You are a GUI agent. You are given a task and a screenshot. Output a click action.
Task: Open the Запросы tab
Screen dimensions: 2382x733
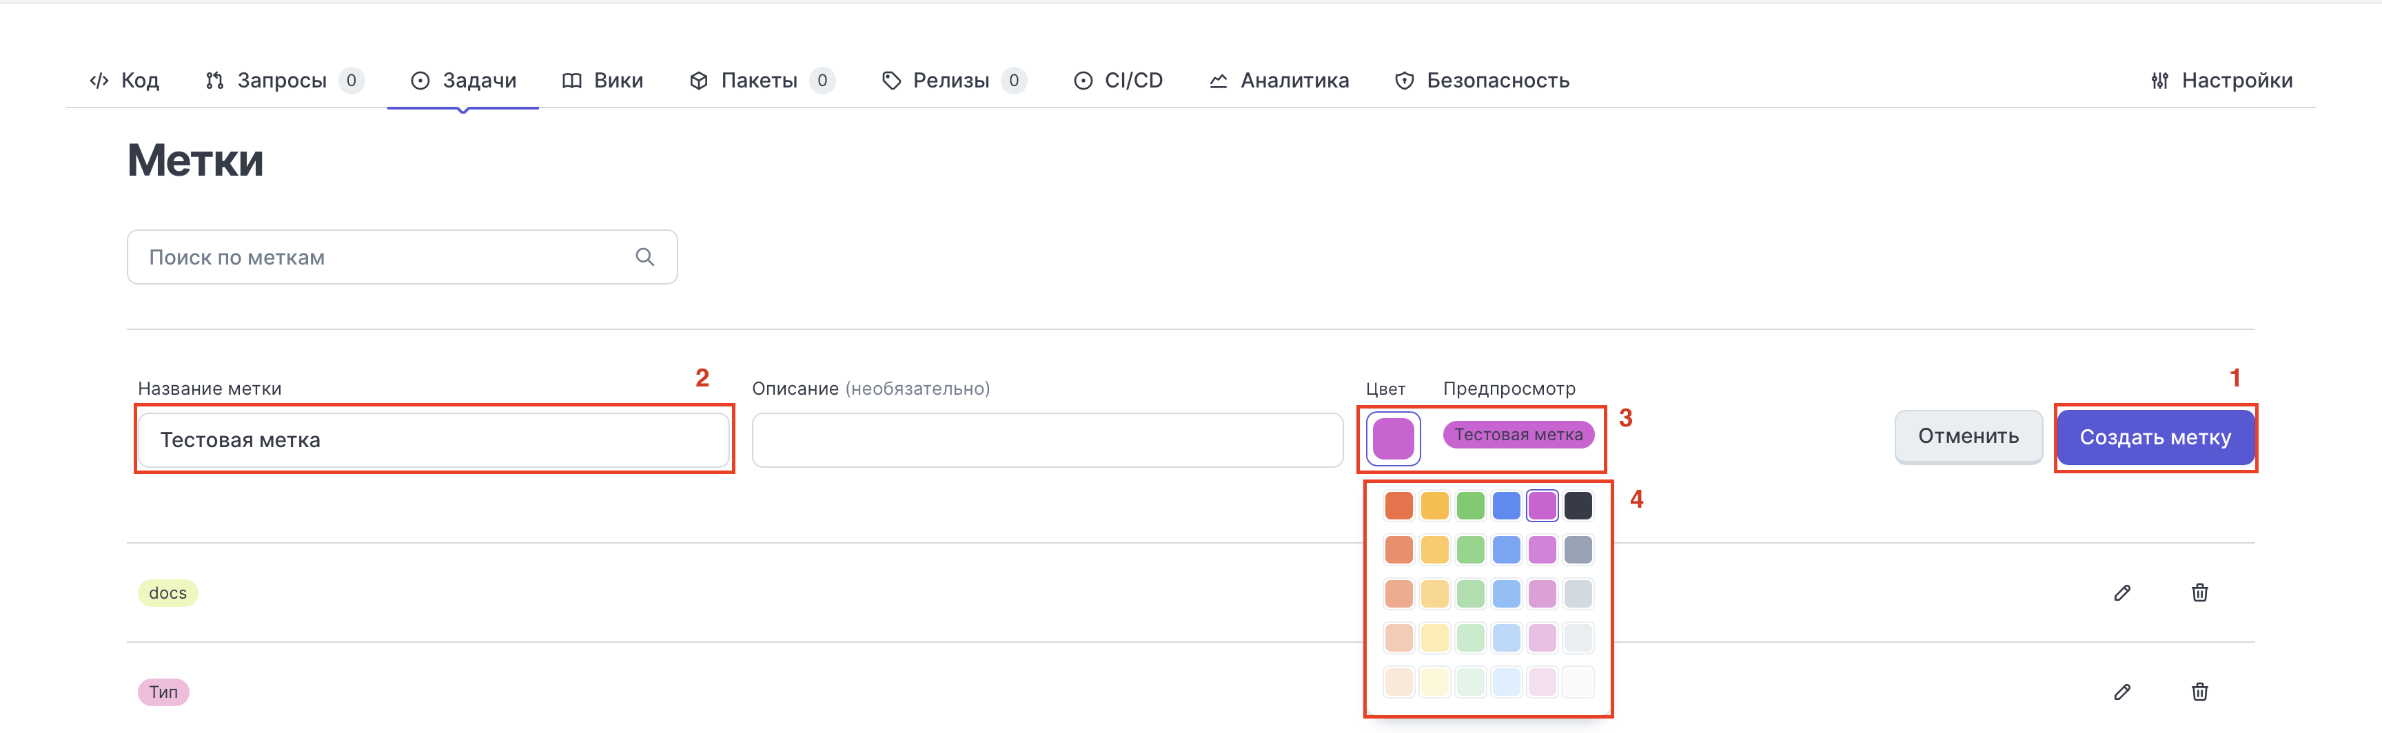[x=284, y=81]
